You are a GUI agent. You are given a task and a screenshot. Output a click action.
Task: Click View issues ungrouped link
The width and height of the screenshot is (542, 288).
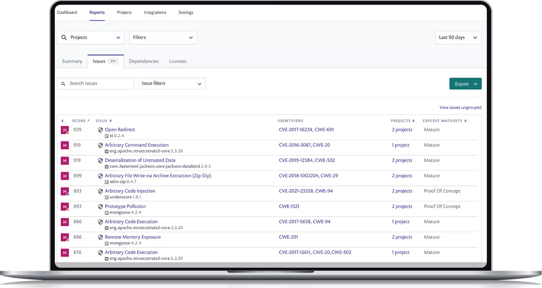[460, 108]
